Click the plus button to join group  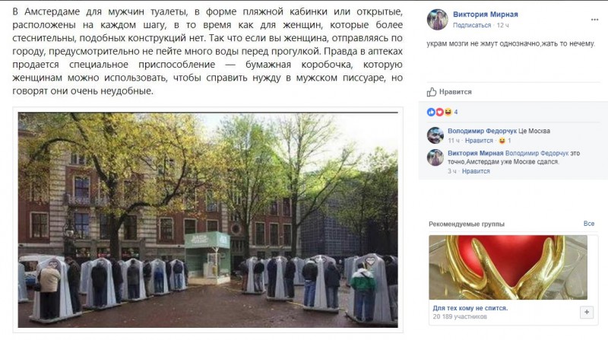pos(587,312)
